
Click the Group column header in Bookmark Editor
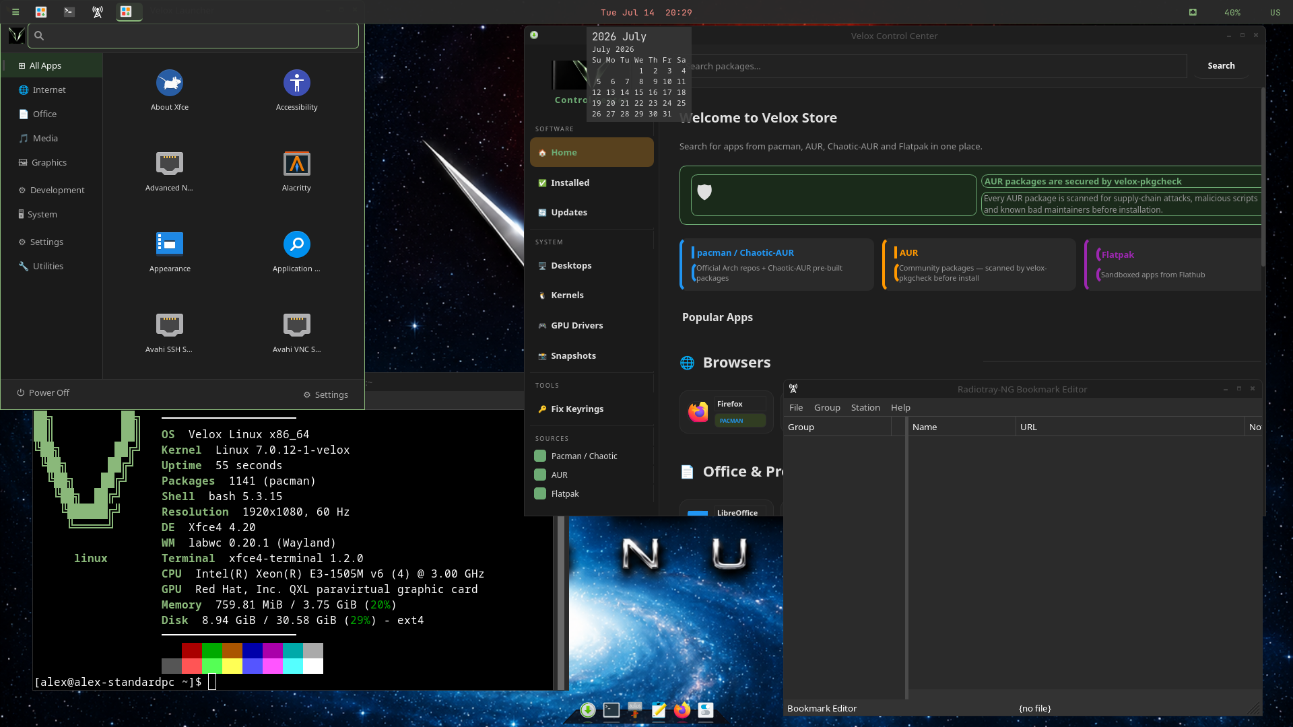(837, 427)
